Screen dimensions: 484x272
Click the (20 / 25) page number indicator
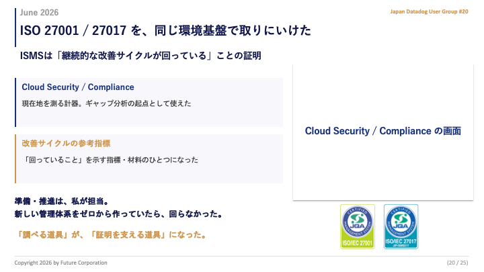[458, 263]
